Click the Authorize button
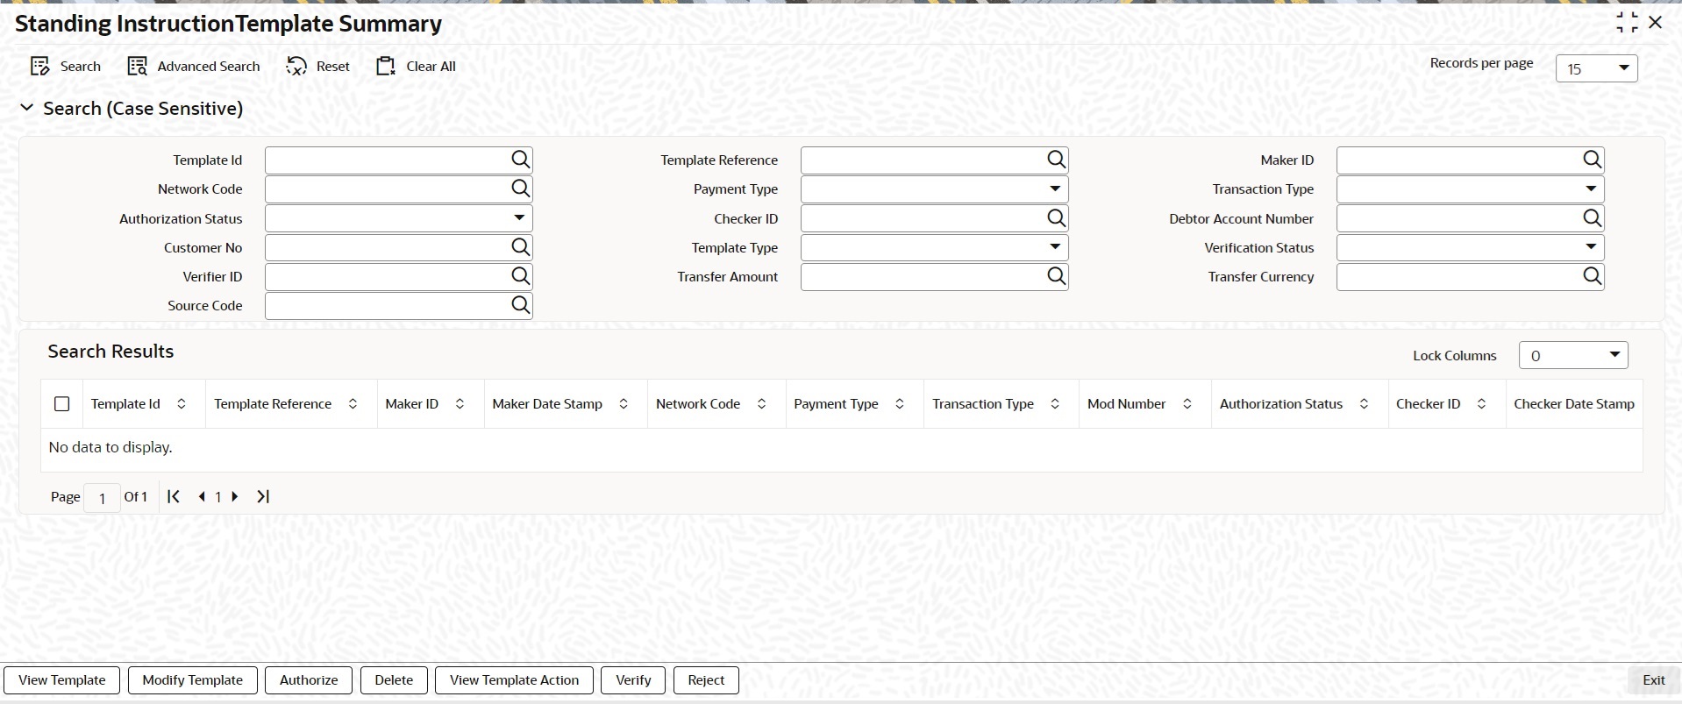This screenshot has width=1682, height=704. [309, 680]
